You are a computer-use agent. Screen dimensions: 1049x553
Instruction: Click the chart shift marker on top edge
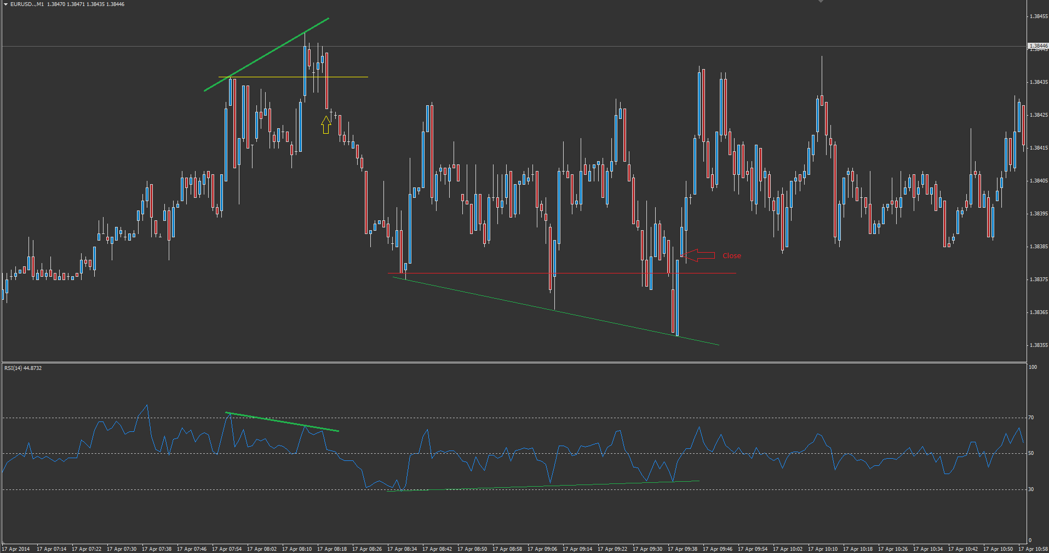[821, 2]
